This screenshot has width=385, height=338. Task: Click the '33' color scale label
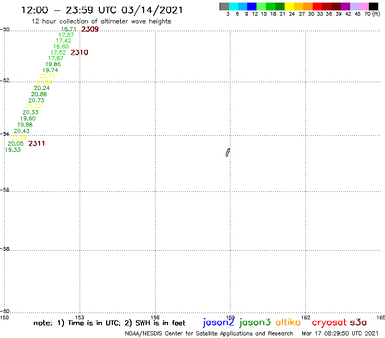click(x=320, y=14)
